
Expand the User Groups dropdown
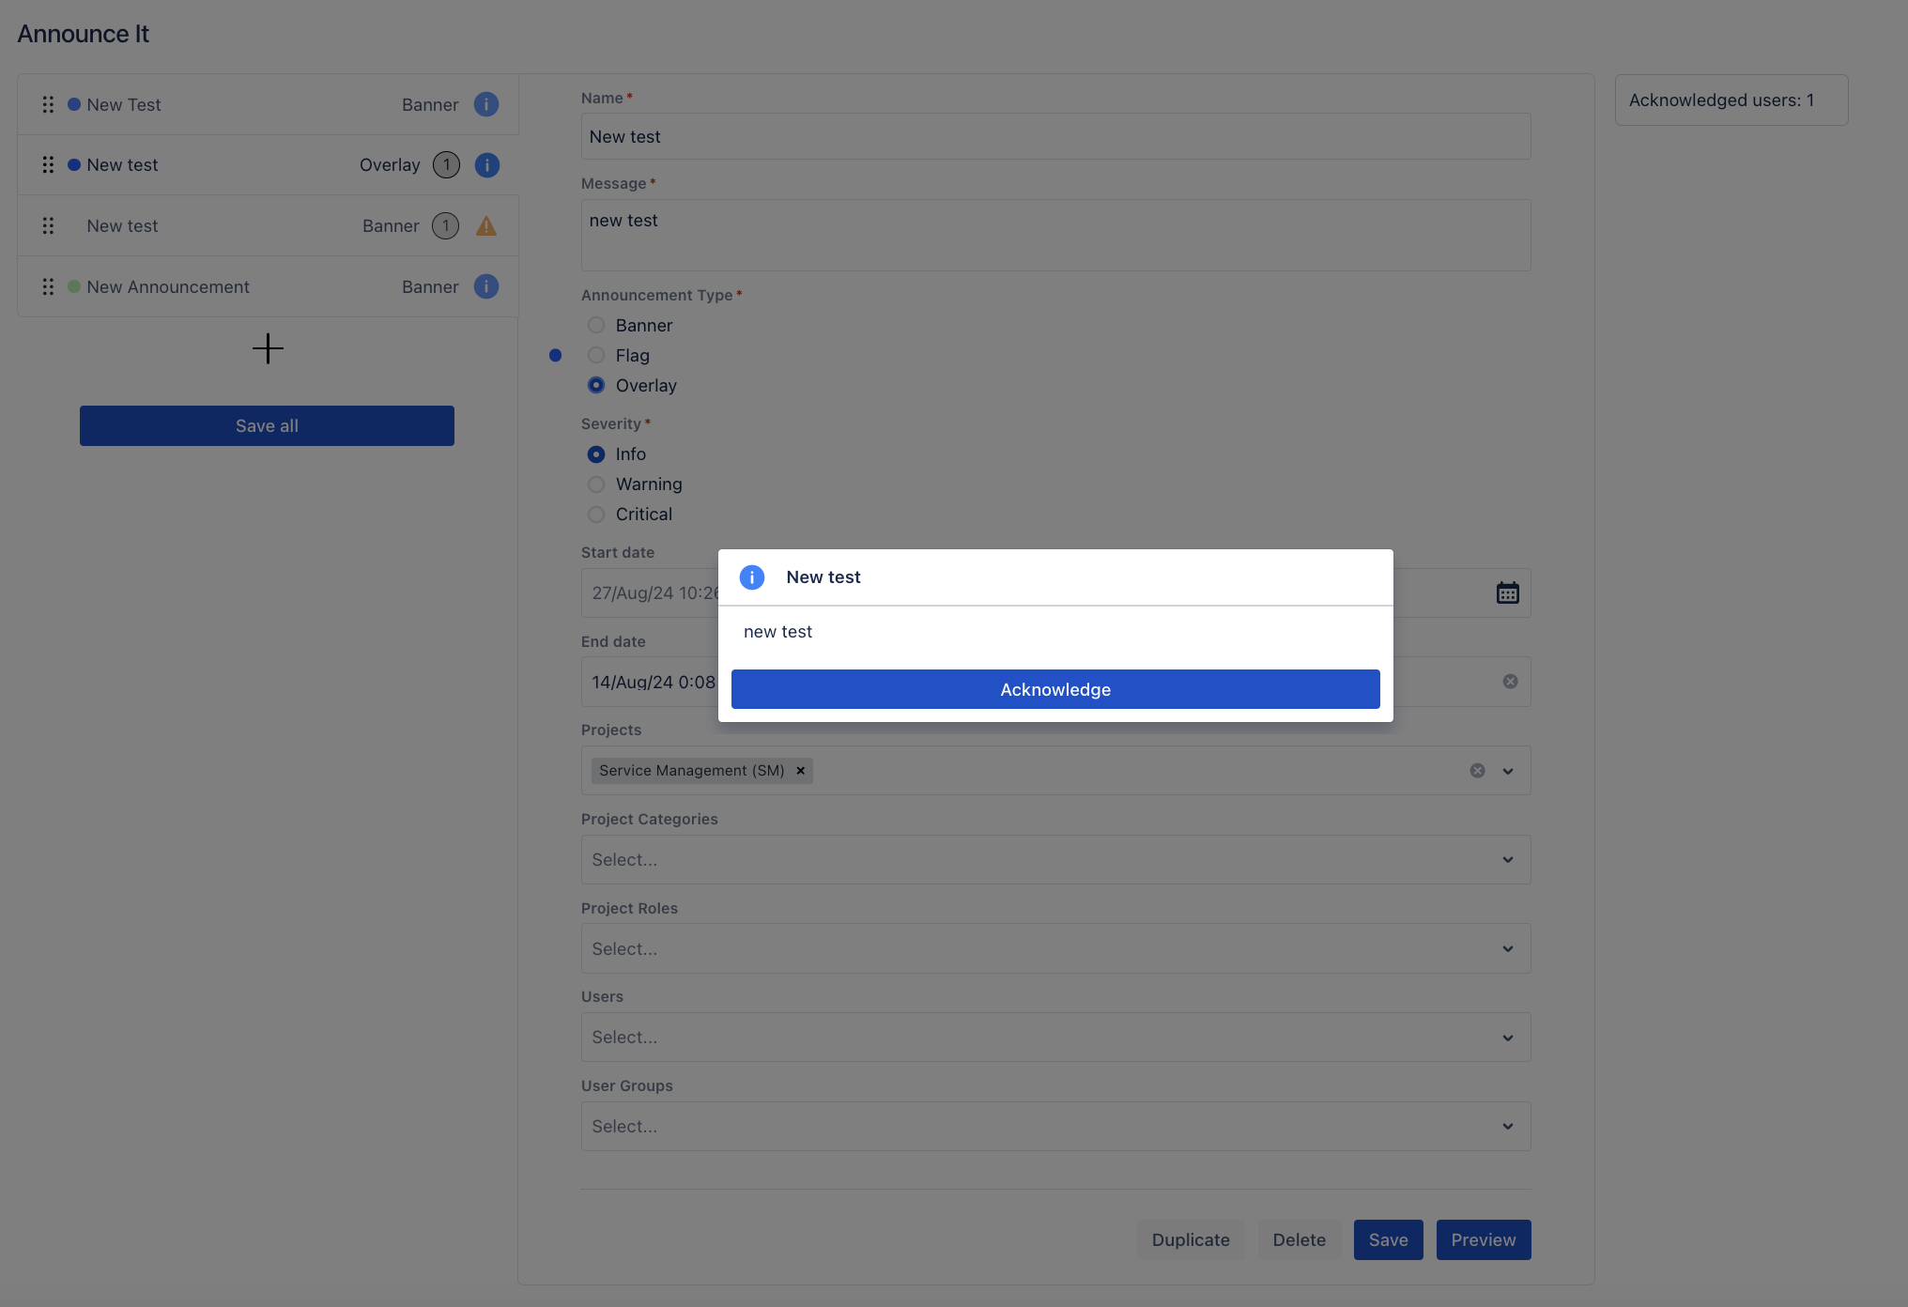1507,1127
